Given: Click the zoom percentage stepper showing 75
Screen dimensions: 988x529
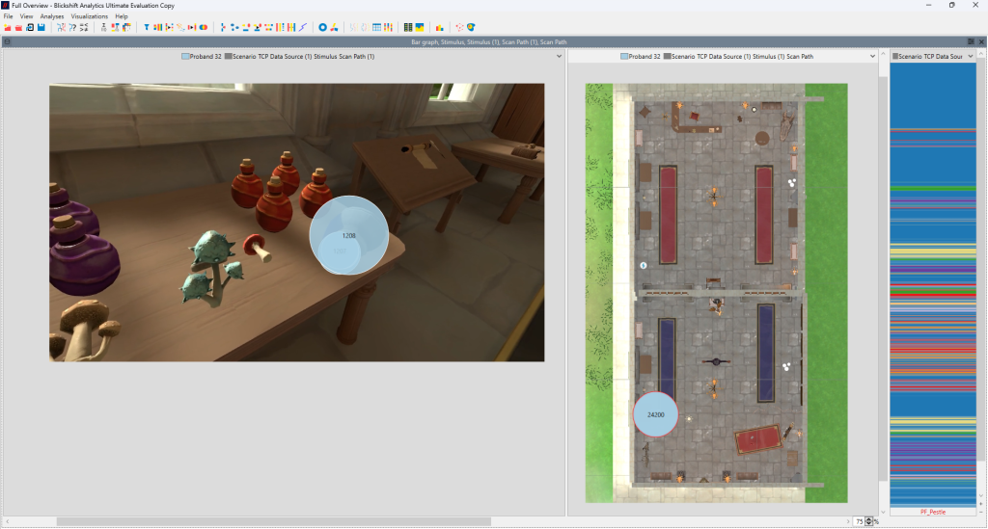Looking at the screenshot, I should click(x=868, y=521).
